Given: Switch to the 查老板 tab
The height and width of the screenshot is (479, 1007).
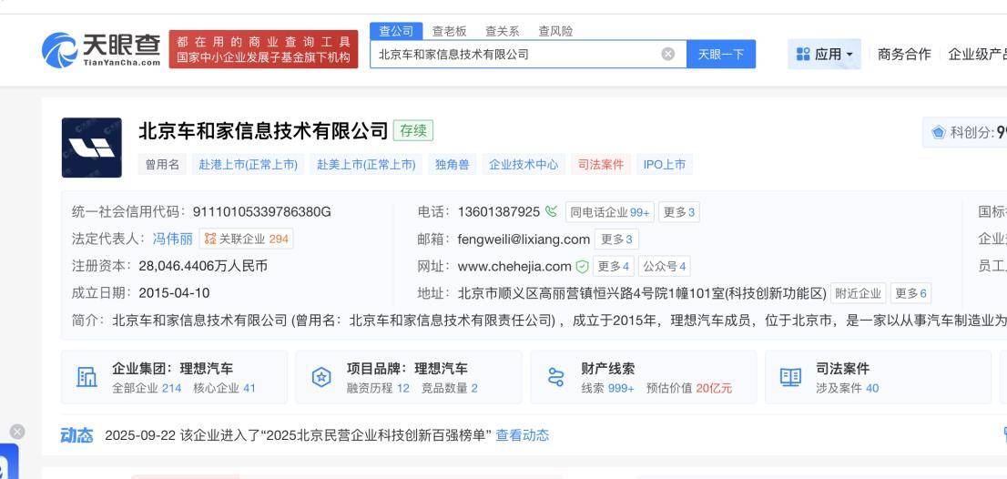Looking at the screenshot, I should (449, 31).
